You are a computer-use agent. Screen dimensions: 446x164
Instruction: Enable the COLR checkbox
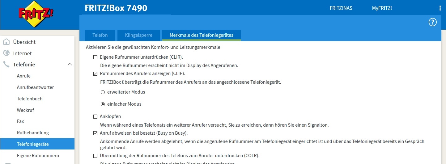[x=95, y=155]
